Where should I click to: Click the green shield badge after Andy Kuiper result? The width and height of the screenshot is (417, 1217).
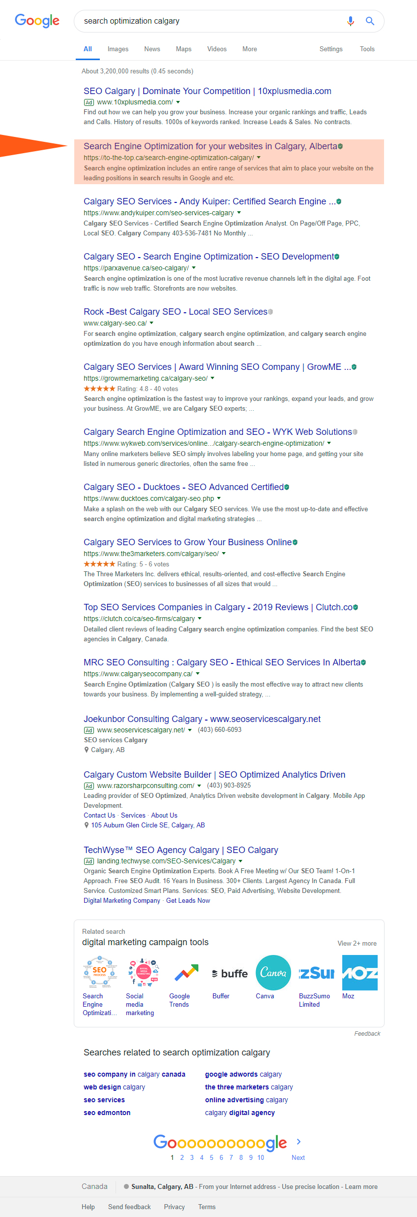pos(339,201)
